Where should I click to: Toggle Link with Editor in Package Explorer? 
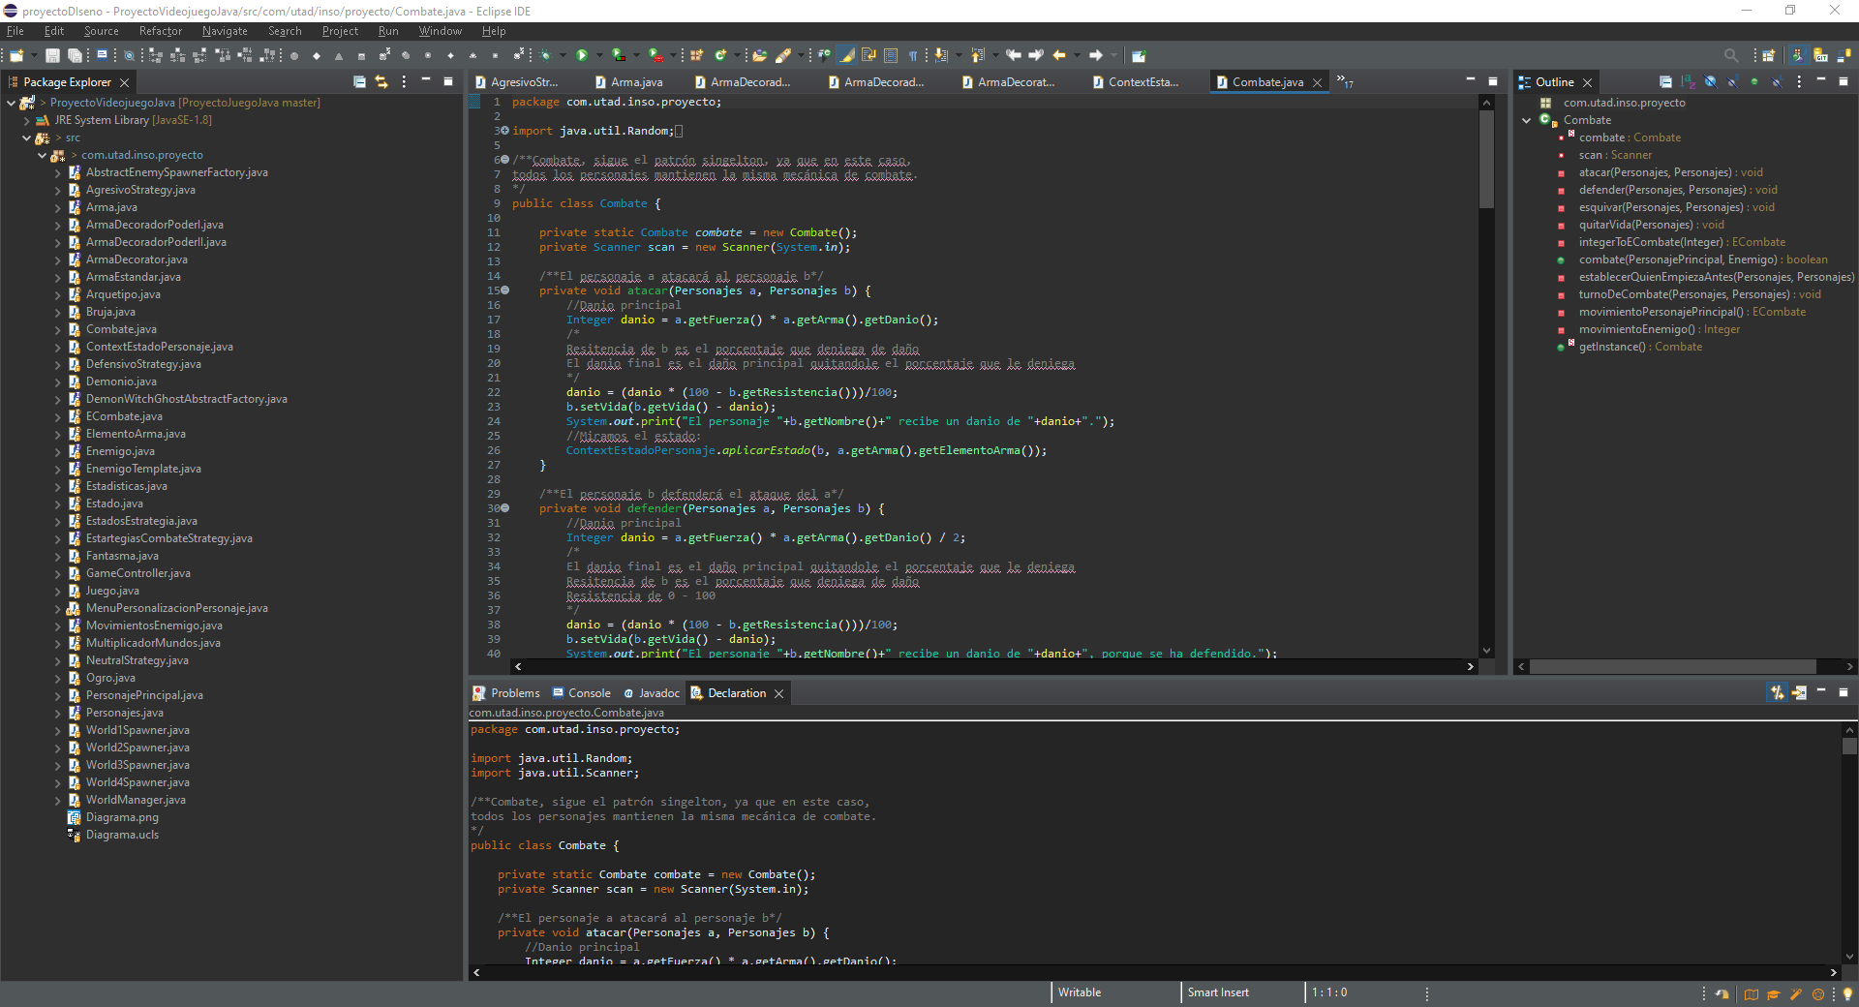(x=381, y=82)
